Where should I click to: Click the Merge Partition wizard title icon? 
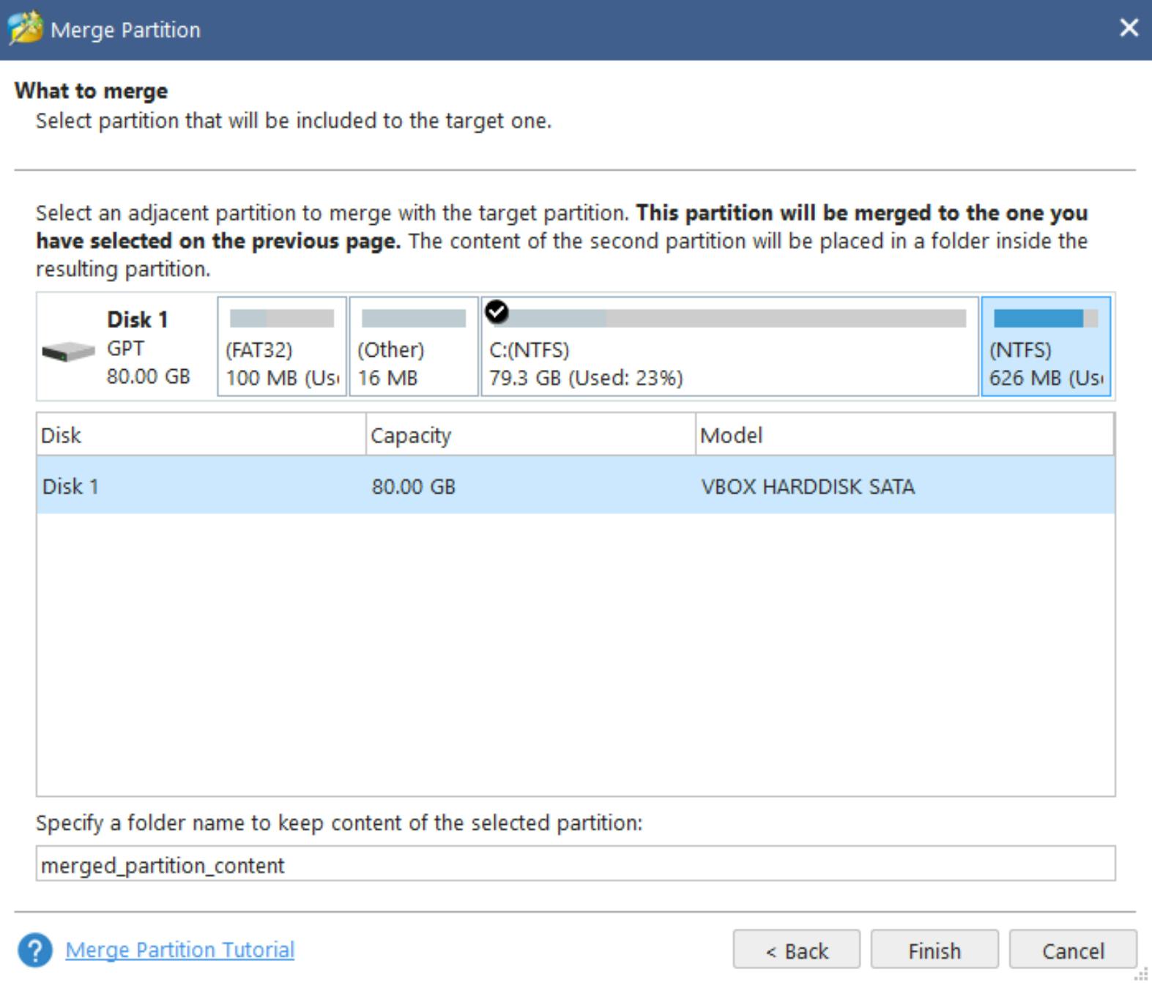coord(25,29)
